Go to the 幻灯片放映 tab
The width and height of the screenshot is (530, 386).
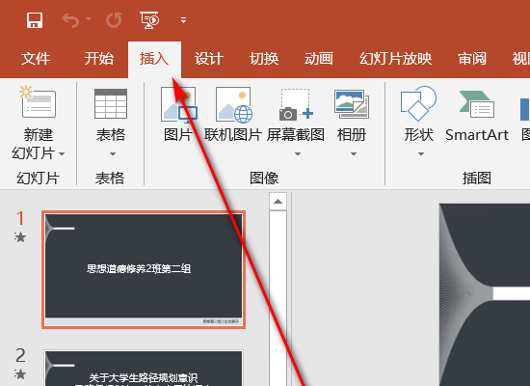[x=395, y=59]
